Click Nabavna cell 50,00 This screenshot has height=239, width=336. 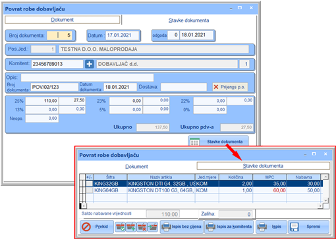click(x=304, y=190)
